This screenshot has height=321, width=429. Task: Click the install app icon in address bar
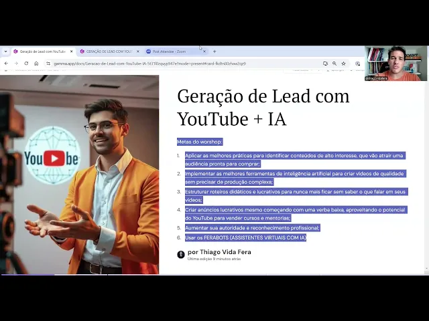[x=325, y=64]
